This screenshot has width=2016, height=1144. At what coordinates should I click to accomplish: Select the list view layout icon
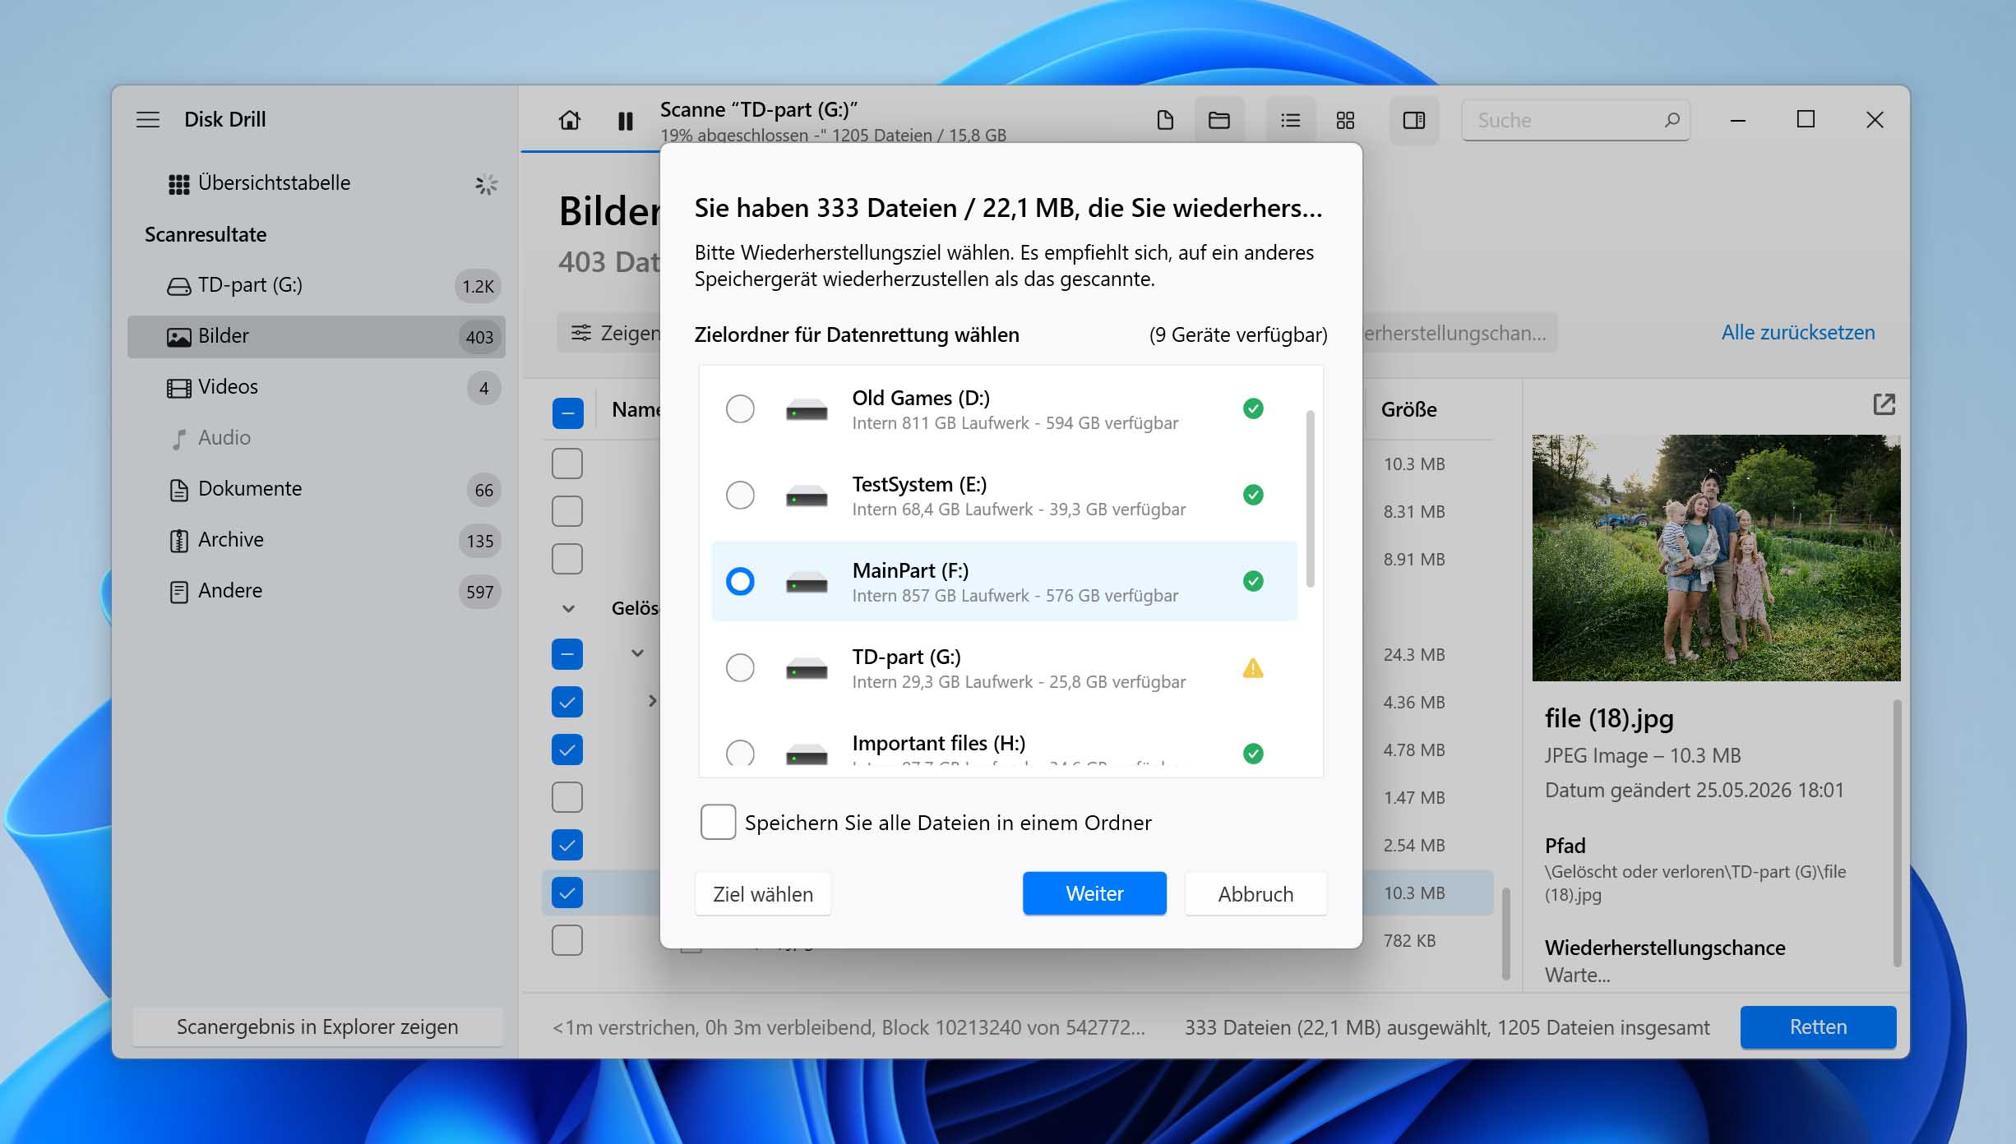[1291, 120]
